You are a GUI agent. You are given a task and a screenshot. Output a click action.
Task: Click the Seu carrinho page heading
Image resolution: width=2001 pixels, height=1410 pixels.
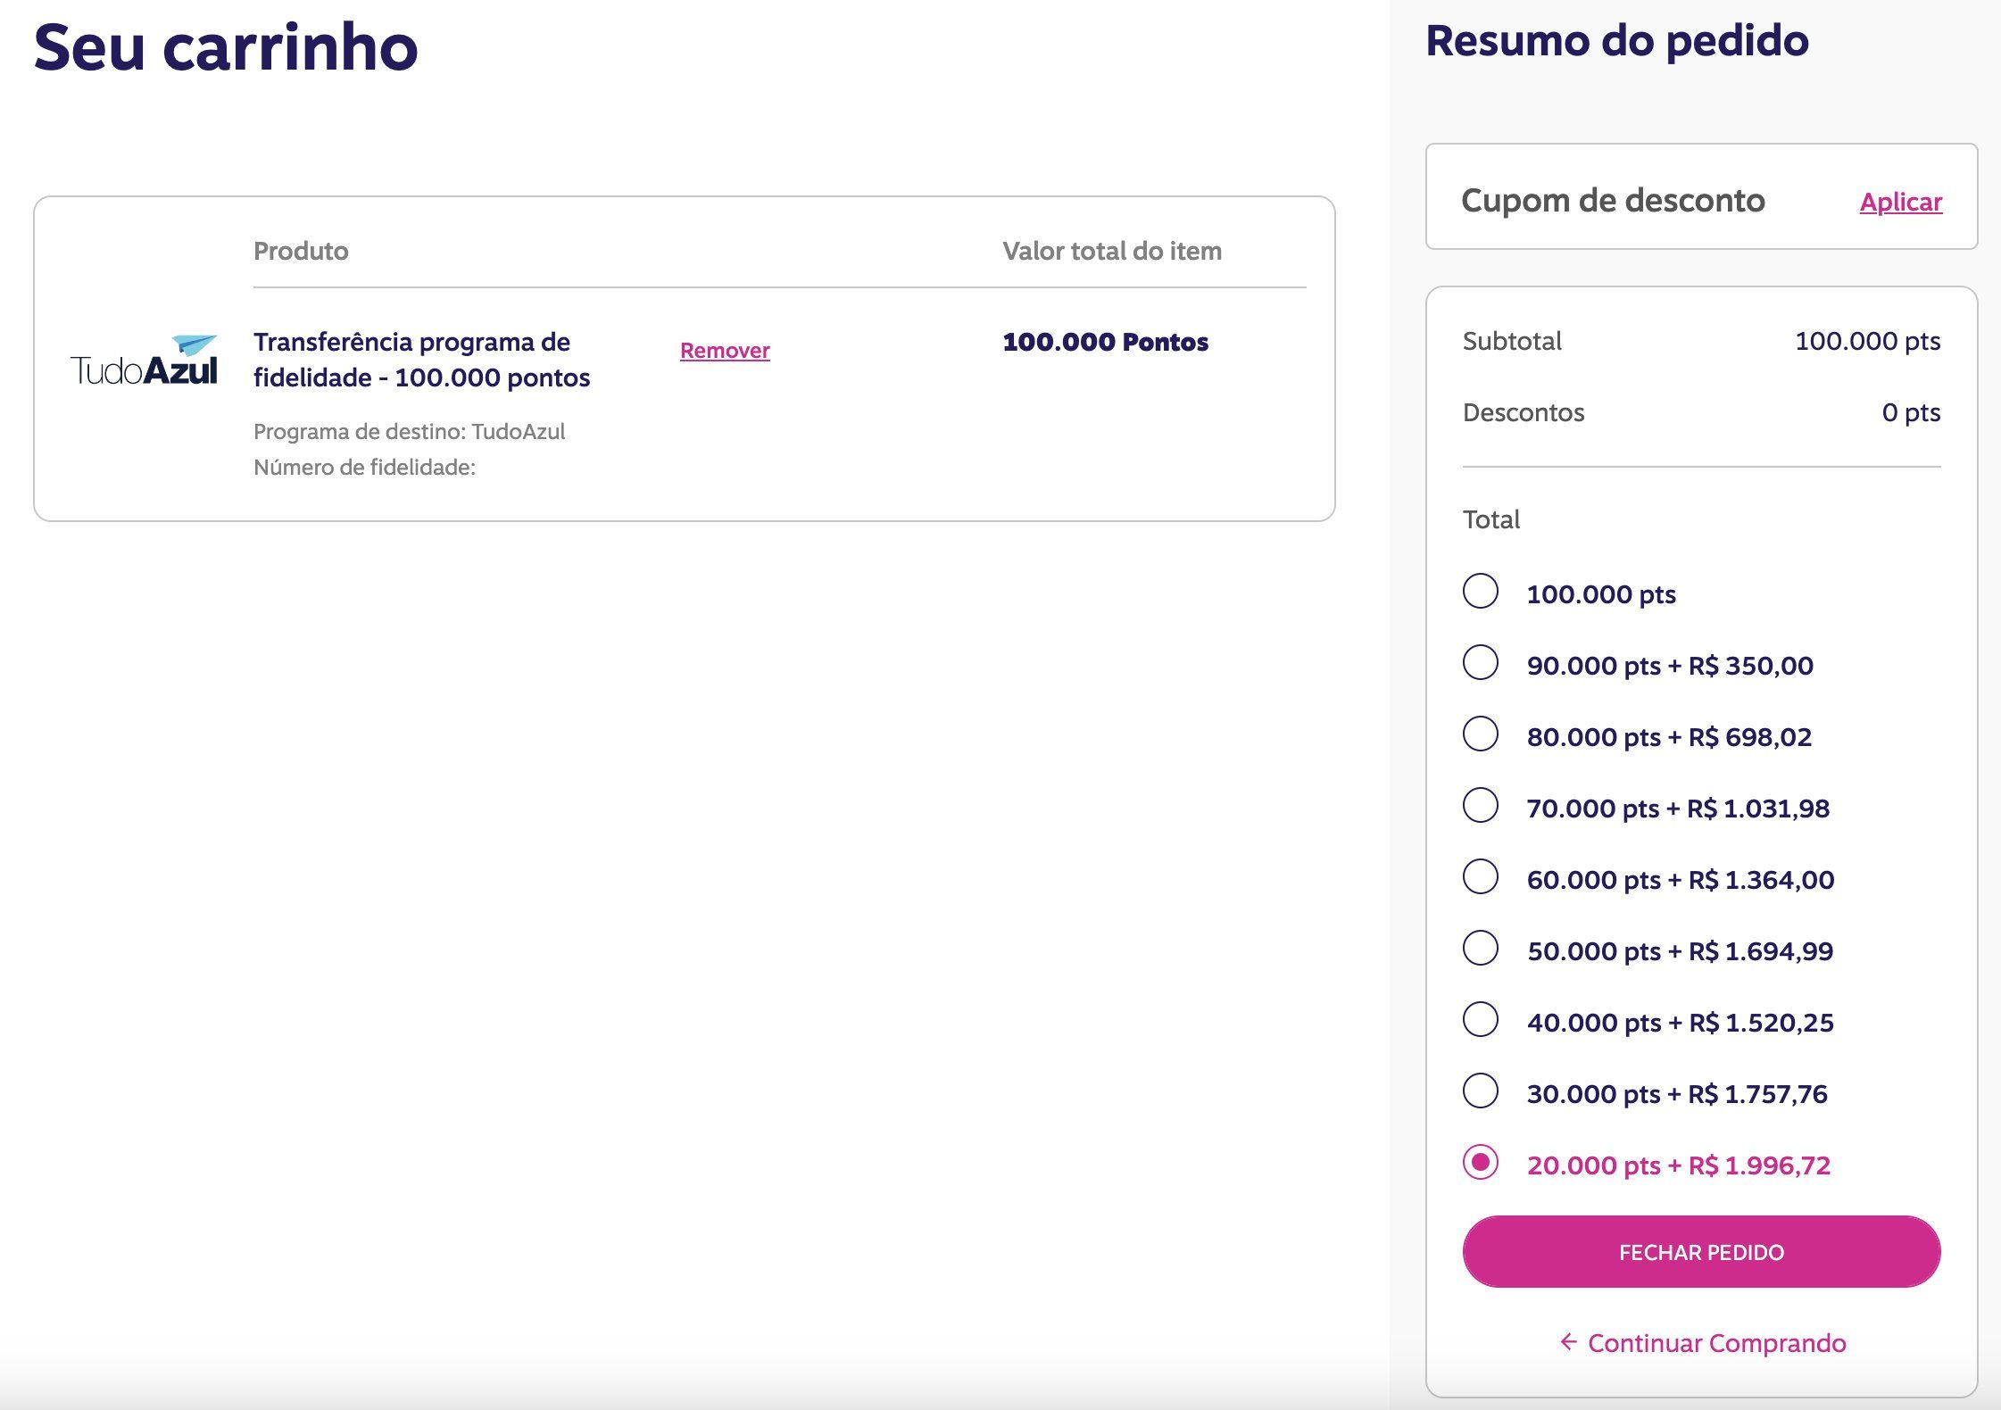point(226,46)
